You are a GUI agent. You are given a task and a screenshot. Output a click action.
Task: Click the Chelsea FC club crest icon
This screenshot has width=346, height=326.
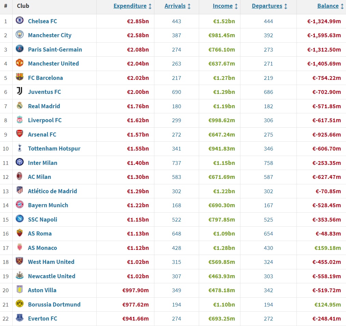click(x=19, y=21)
